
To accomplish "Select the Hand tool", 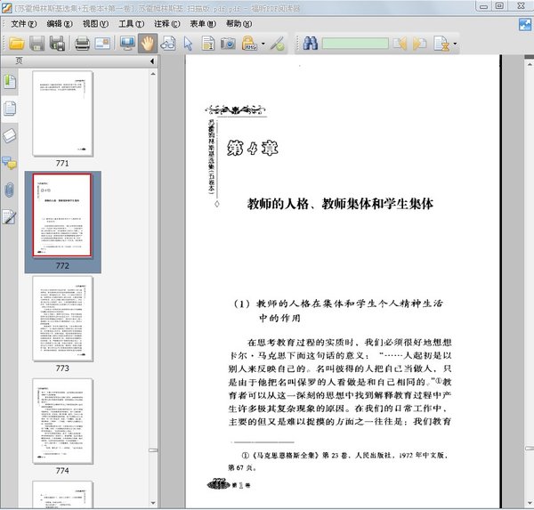I will click(x=147, y=43).
